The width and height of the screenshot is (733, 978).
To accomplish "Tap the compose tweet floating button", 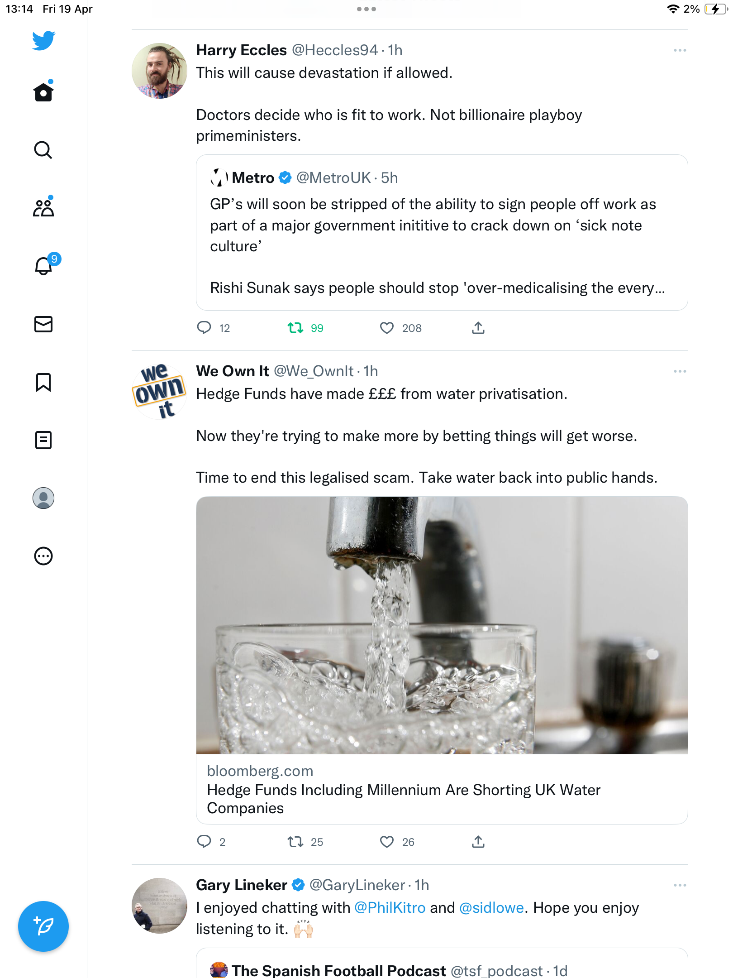I will coord(43,926).
